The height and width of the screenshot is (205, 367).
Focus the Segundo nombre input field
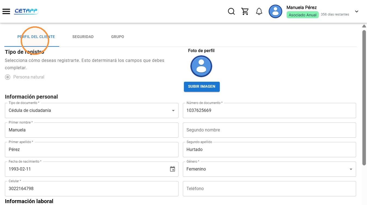[x=269, y=130]
